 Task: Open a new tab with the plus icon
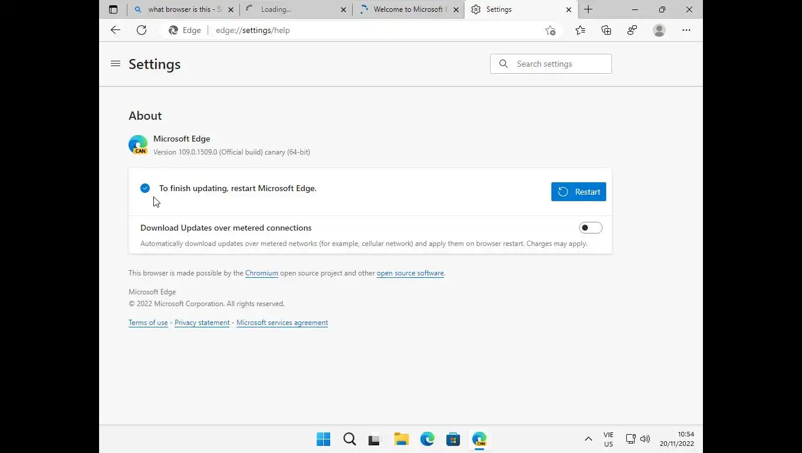point(588,9)
